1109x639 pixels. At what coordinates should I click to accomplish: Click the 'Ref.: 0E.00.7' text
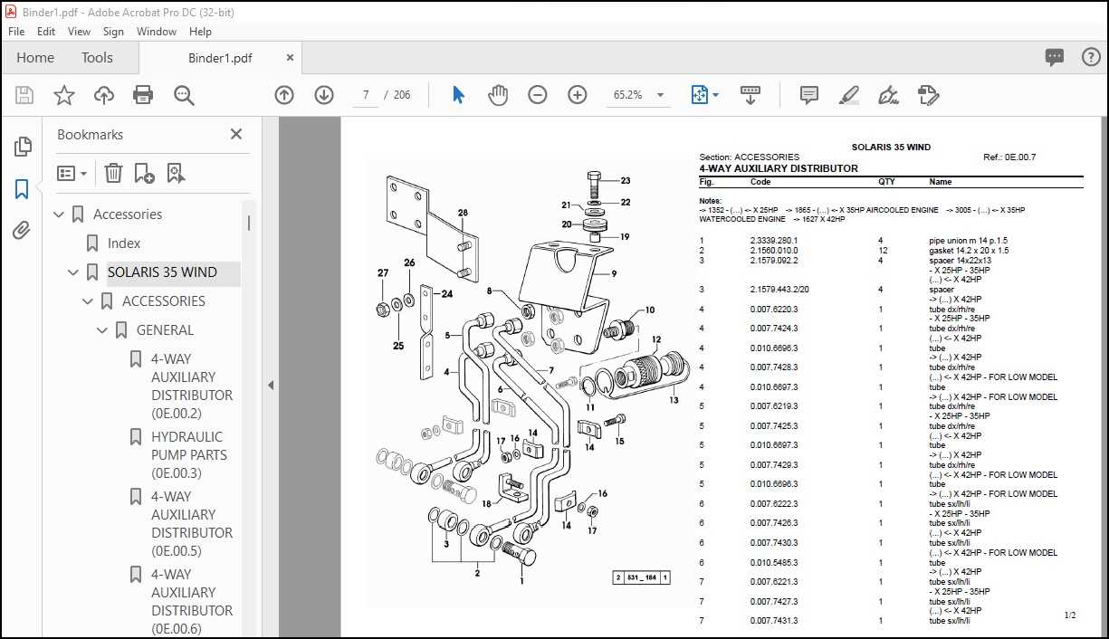coord(1009,157)
